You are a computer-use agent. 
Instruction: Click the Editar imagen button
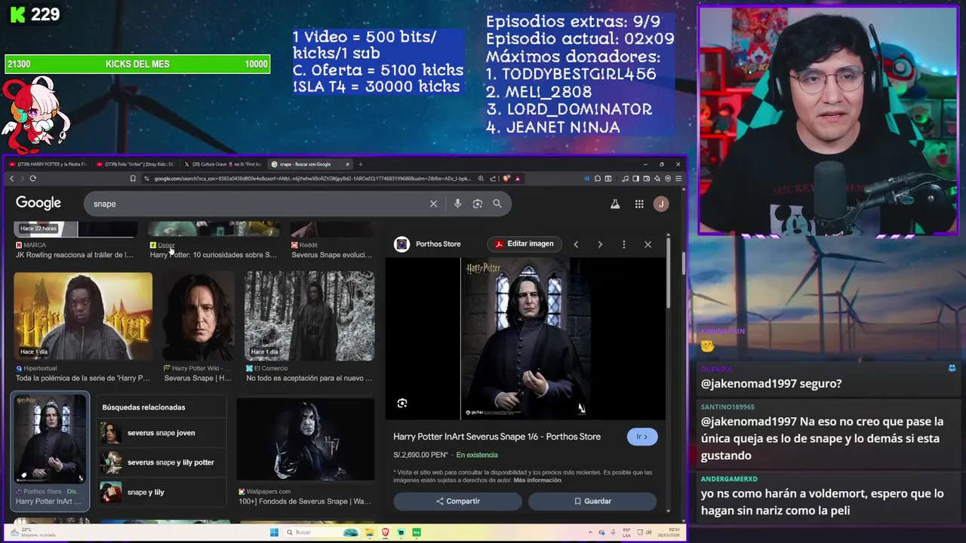pyautogui.click(x=524, y=244)
